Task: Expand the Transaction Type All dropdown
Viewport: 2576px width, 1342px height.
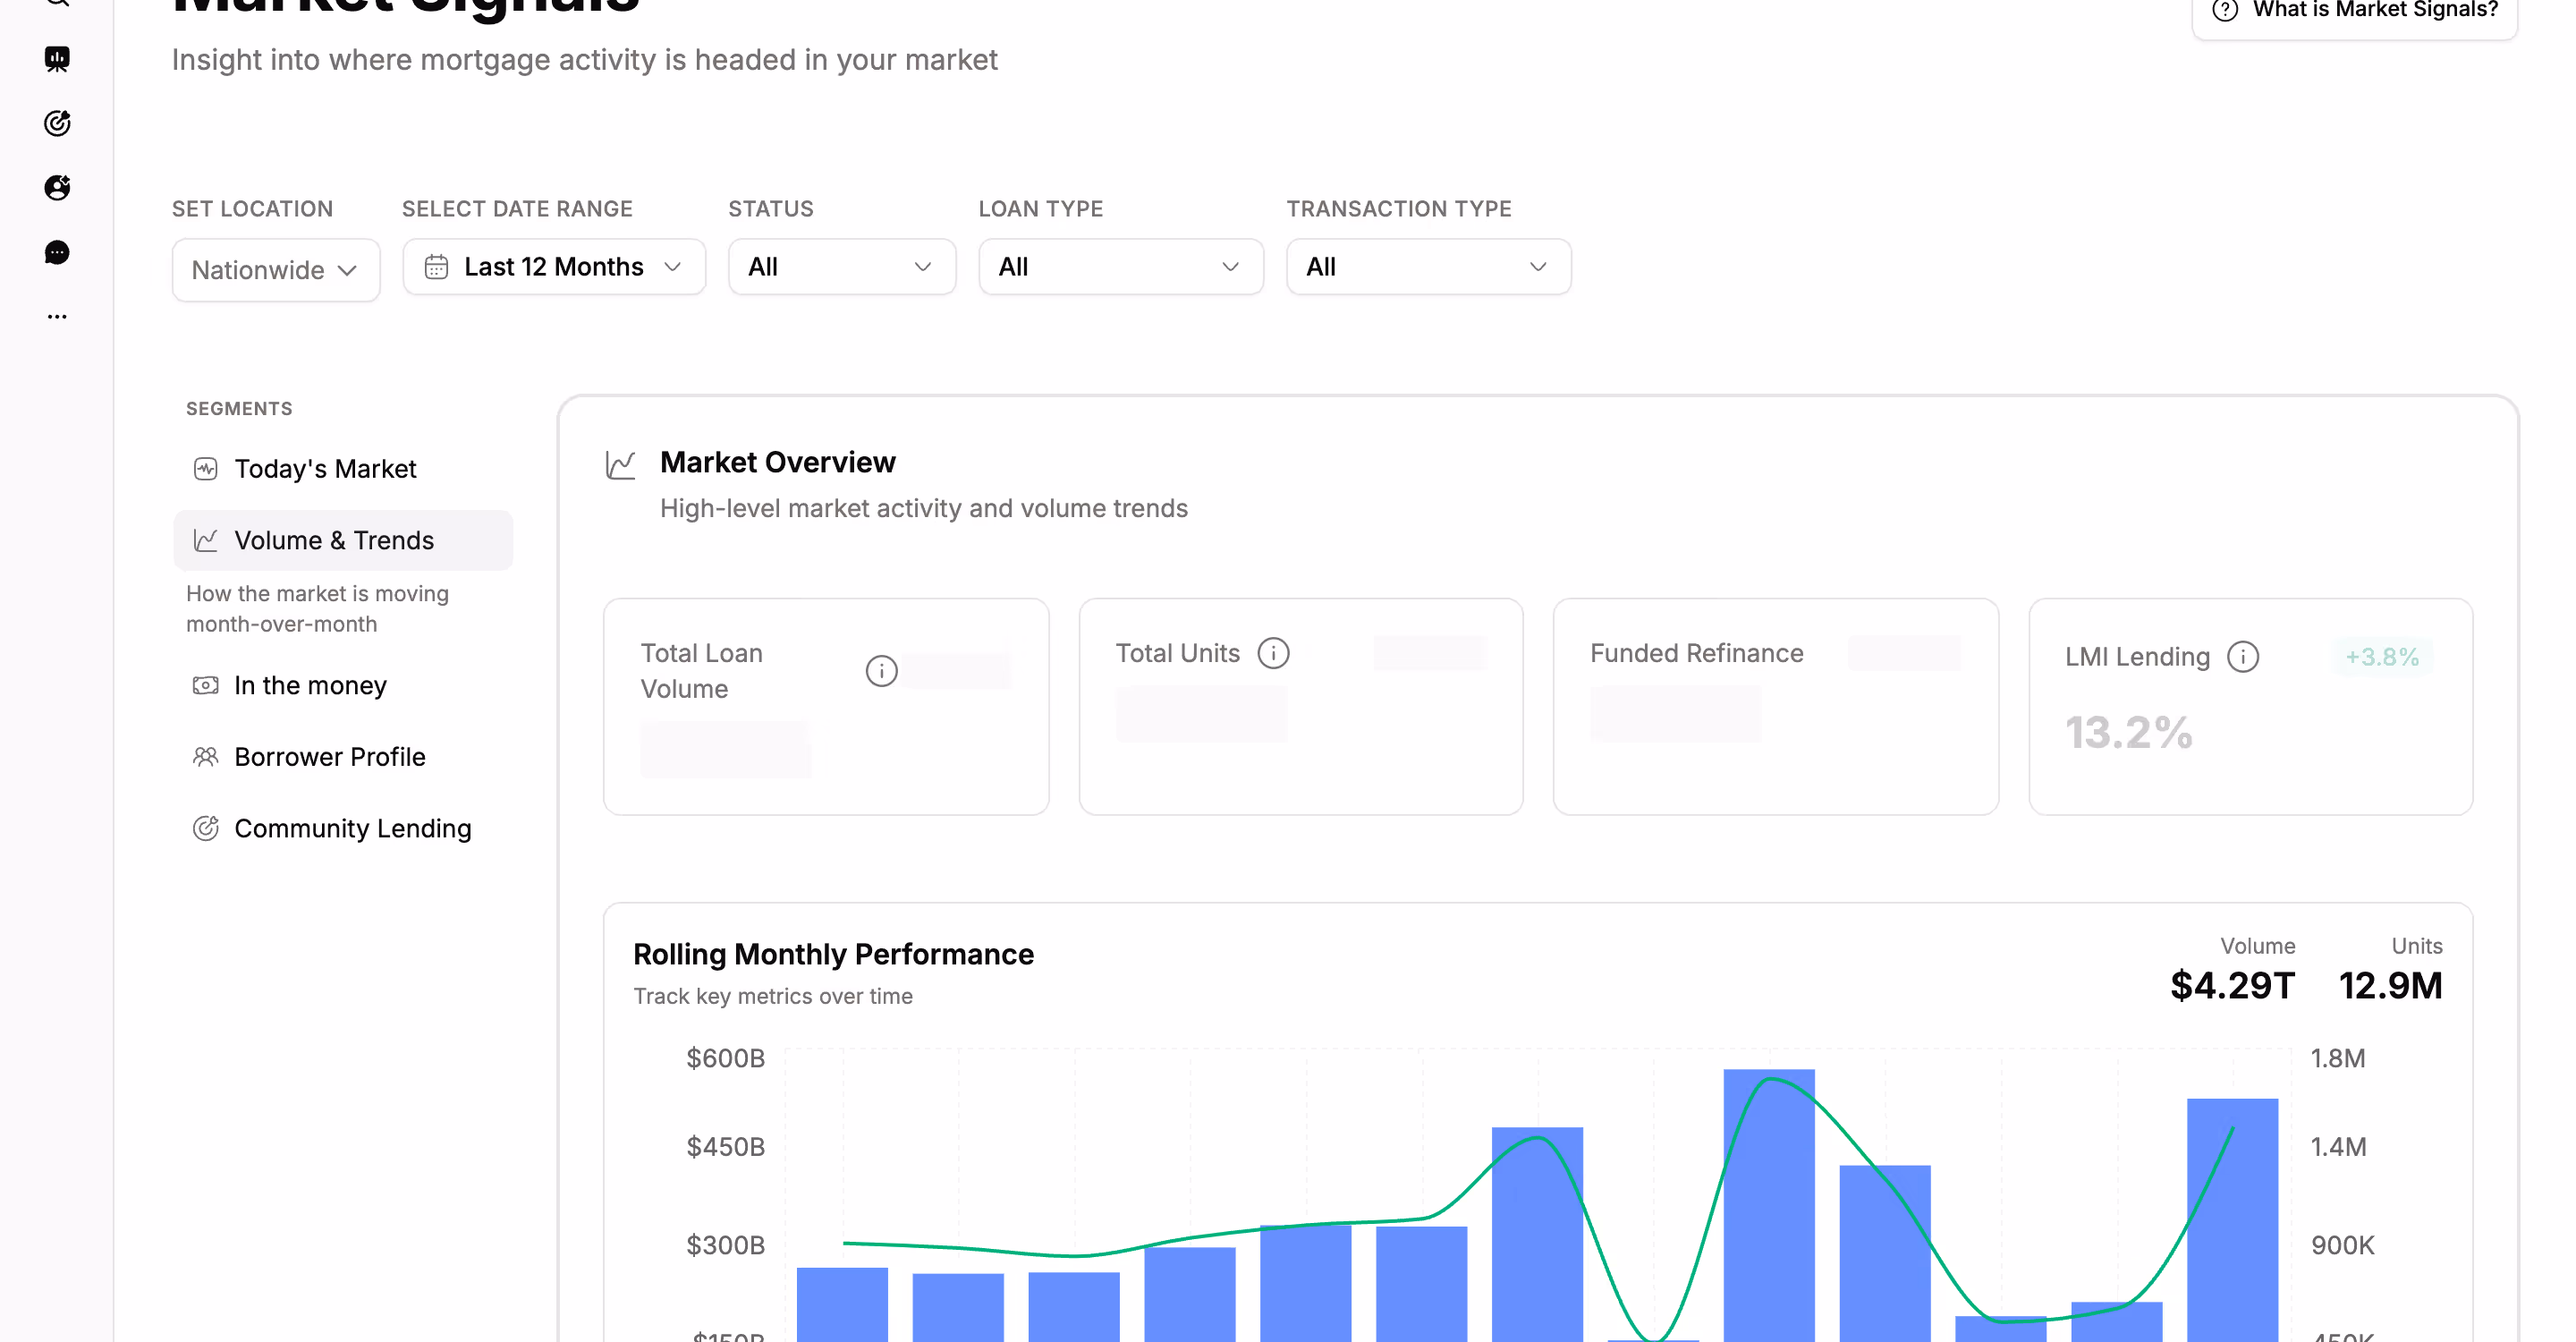Action: 1428,267
